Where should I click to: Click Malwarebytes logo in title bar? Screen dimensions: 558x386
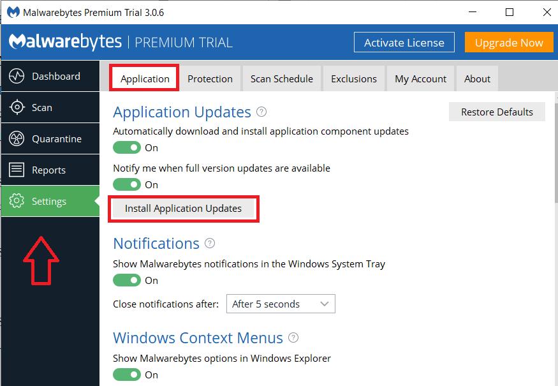pos(13,12)
